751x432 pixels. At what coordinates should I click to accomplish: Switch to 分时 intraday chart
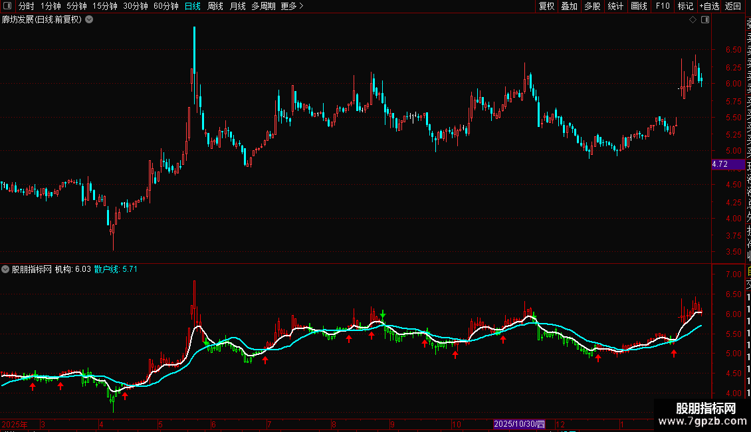pyautogui.click(x=27, y=6)
